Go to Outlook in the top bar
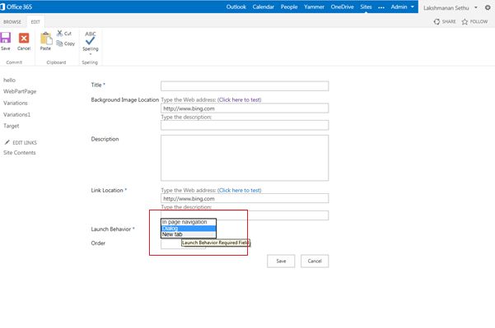The image size is (495, 328). (x=236, y=7)
